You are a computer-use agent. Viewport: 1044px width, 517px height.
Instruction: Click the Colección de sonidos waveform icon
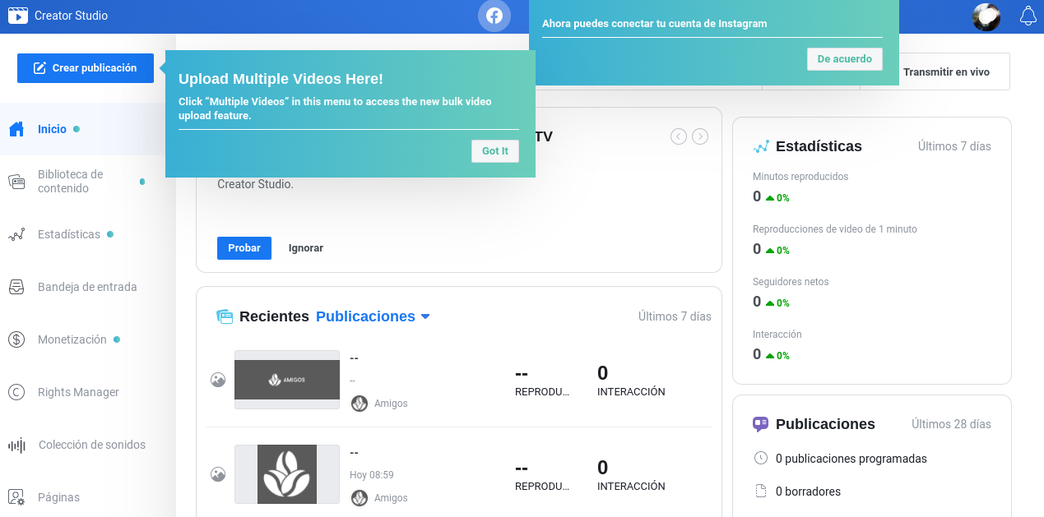16,445
